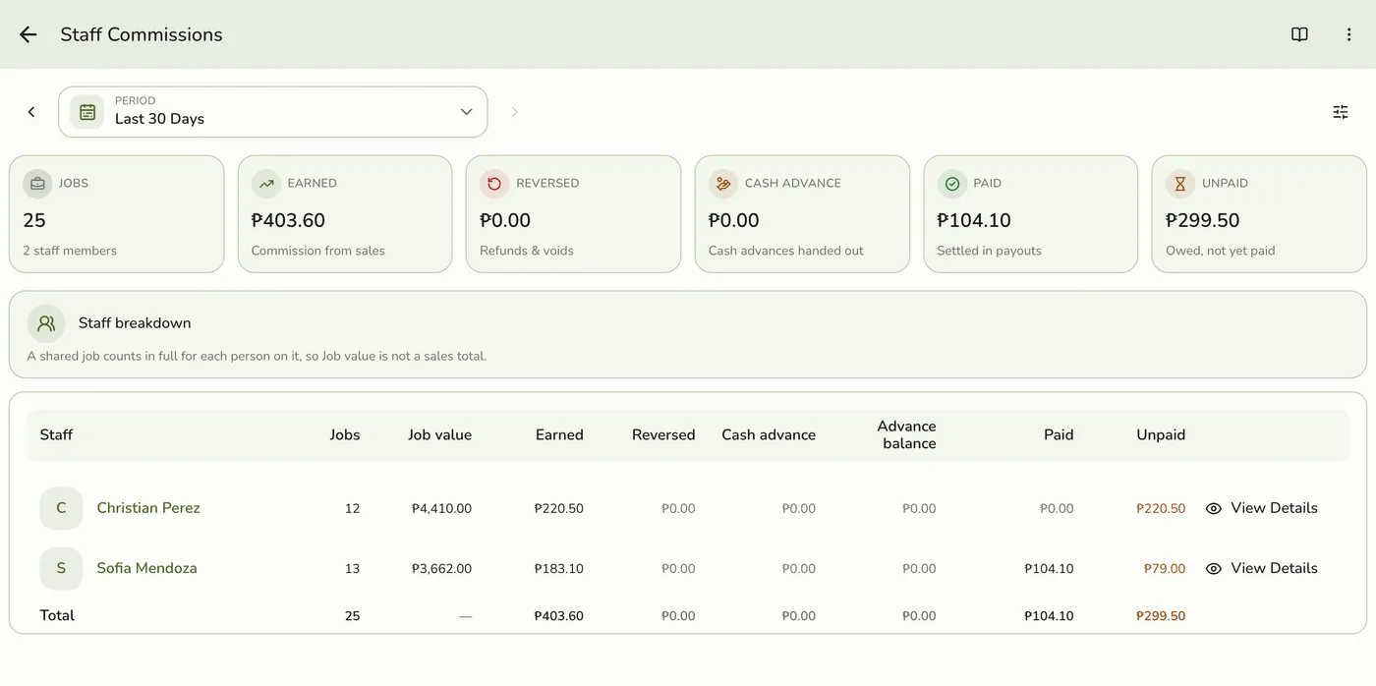Click the eye icon in Christian Perez's row
The width and height of the screenshot is (1376, 686).
pos(1214,509)
